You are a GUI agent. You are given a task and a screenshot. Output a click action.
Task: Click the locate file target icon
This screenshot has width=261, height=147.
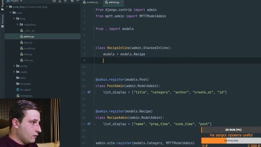click(x=54, y=1)
